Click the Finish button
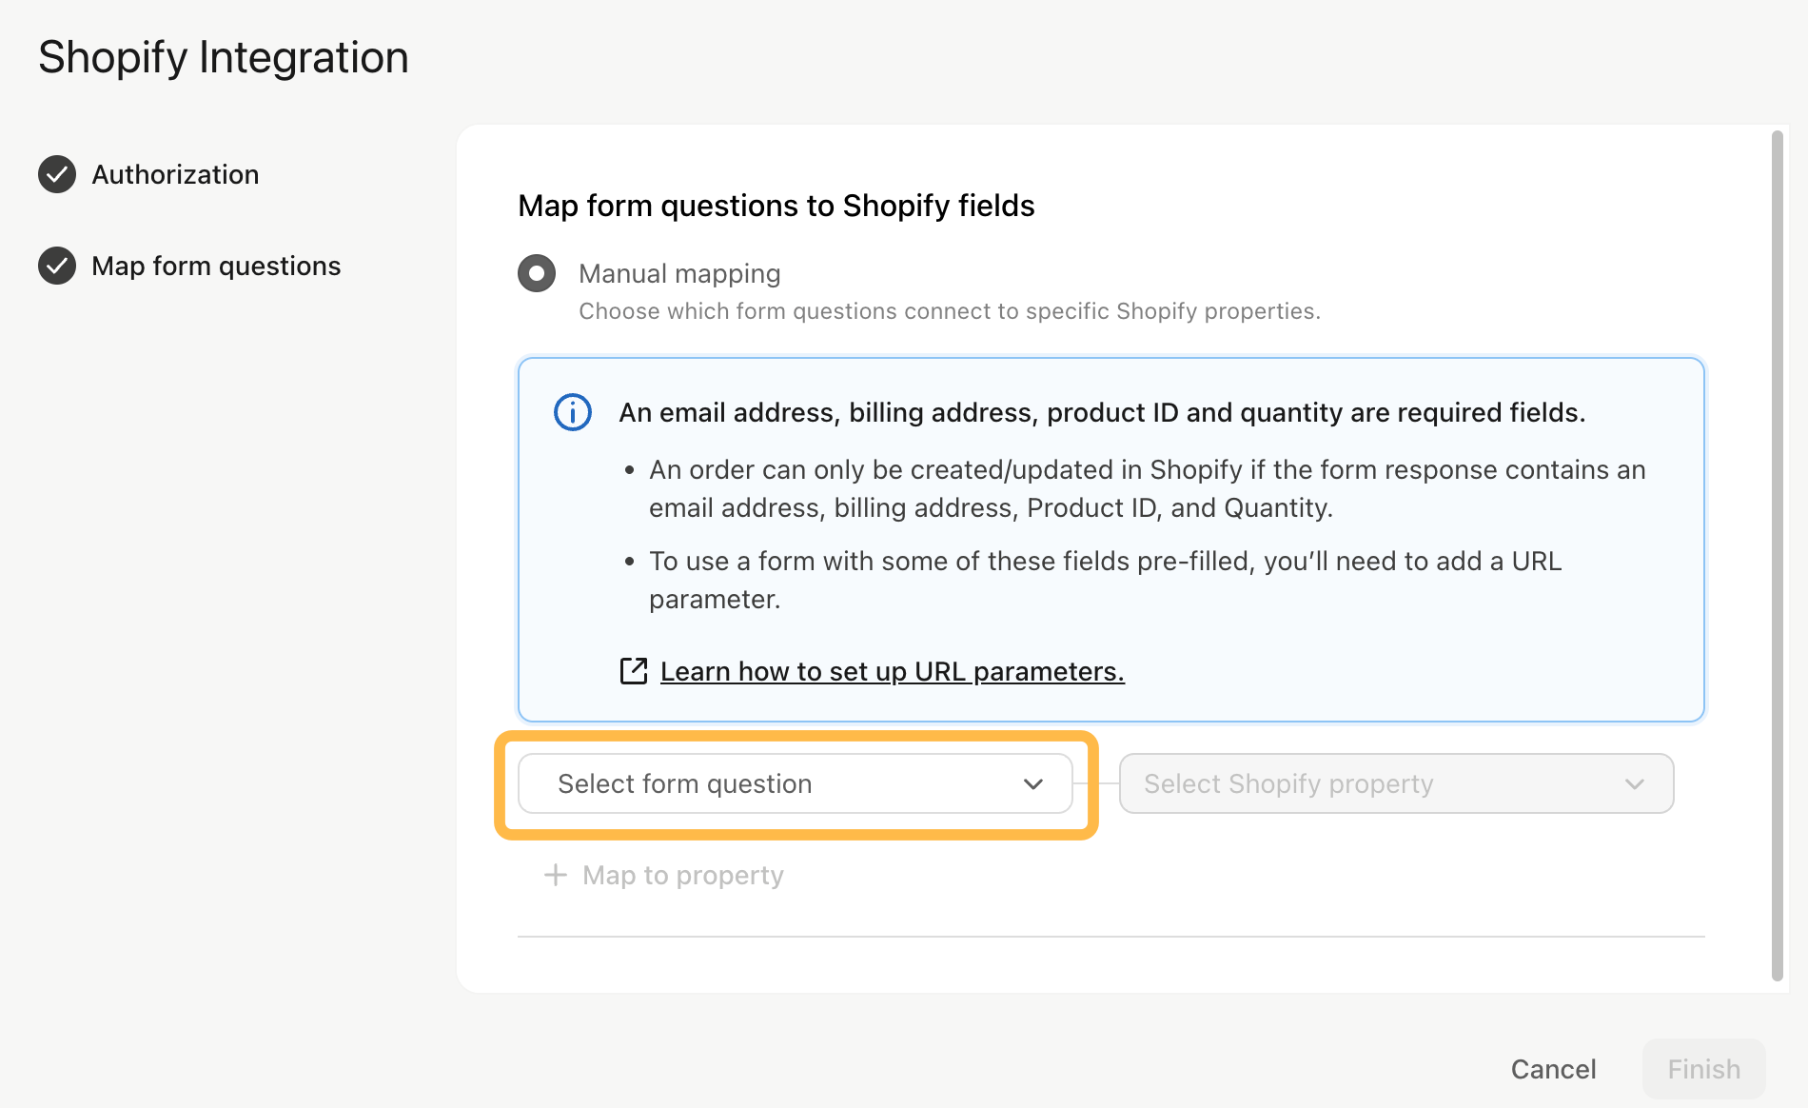Screen dimensions: 1808x1108 [x=1703, y=1069]
